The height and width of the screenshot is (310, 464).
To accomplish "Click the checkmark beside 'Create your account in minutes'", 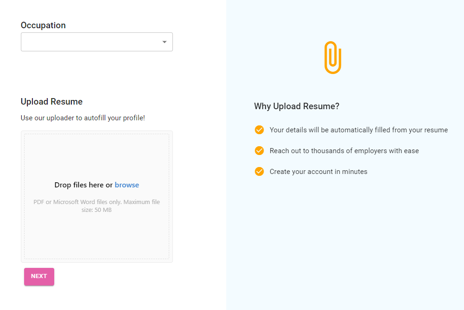I will pos(259,172).
